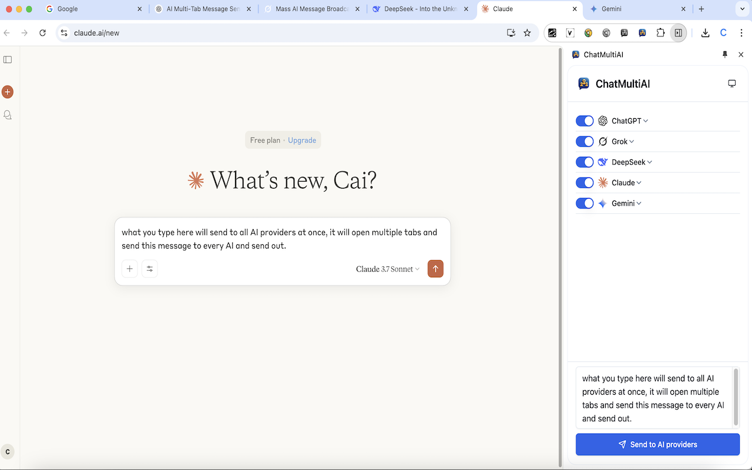Pin the ChatMultiAI side panel
The image size is (752, 470).
(x=725, y=54)
